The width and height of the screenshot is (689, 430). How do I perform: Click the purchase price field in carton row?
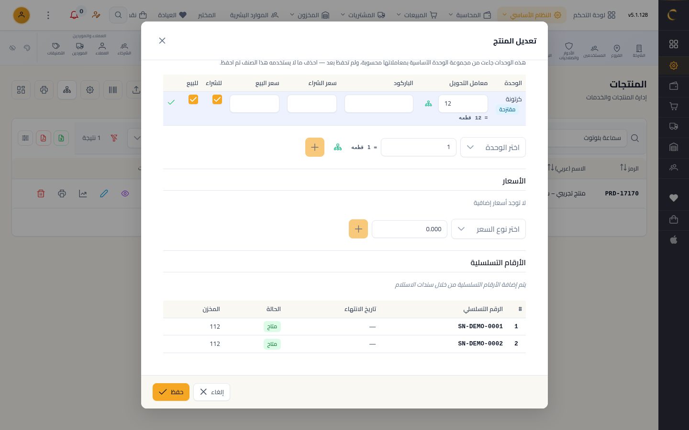pos(312,104)
